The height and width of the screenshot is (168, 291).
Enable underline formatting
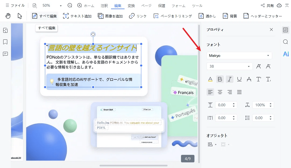[239, 79]
